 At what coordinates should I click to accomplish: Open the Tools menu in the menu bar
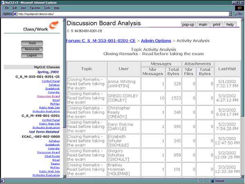47,8
